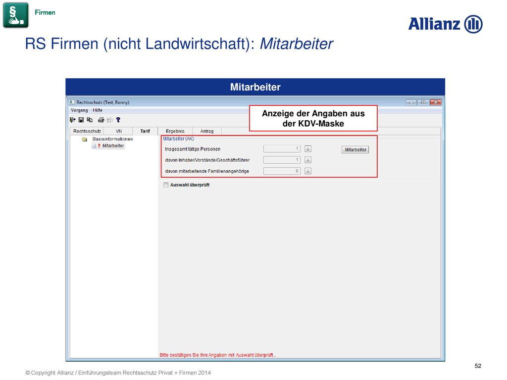Switch to the VN tab
This screenshot has width=507, height=380.
pyautogui.click(x=119, y=131)
